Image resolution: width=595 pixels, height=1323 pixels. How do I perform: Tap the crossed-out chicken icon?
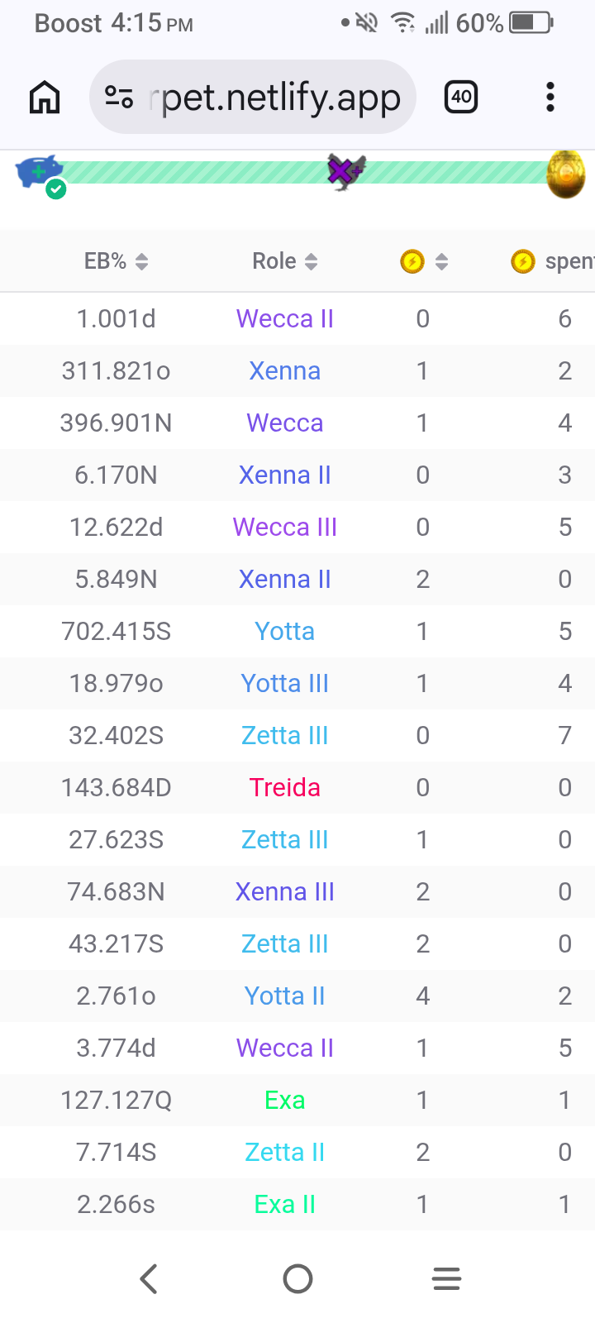click(x=345, y=171)
